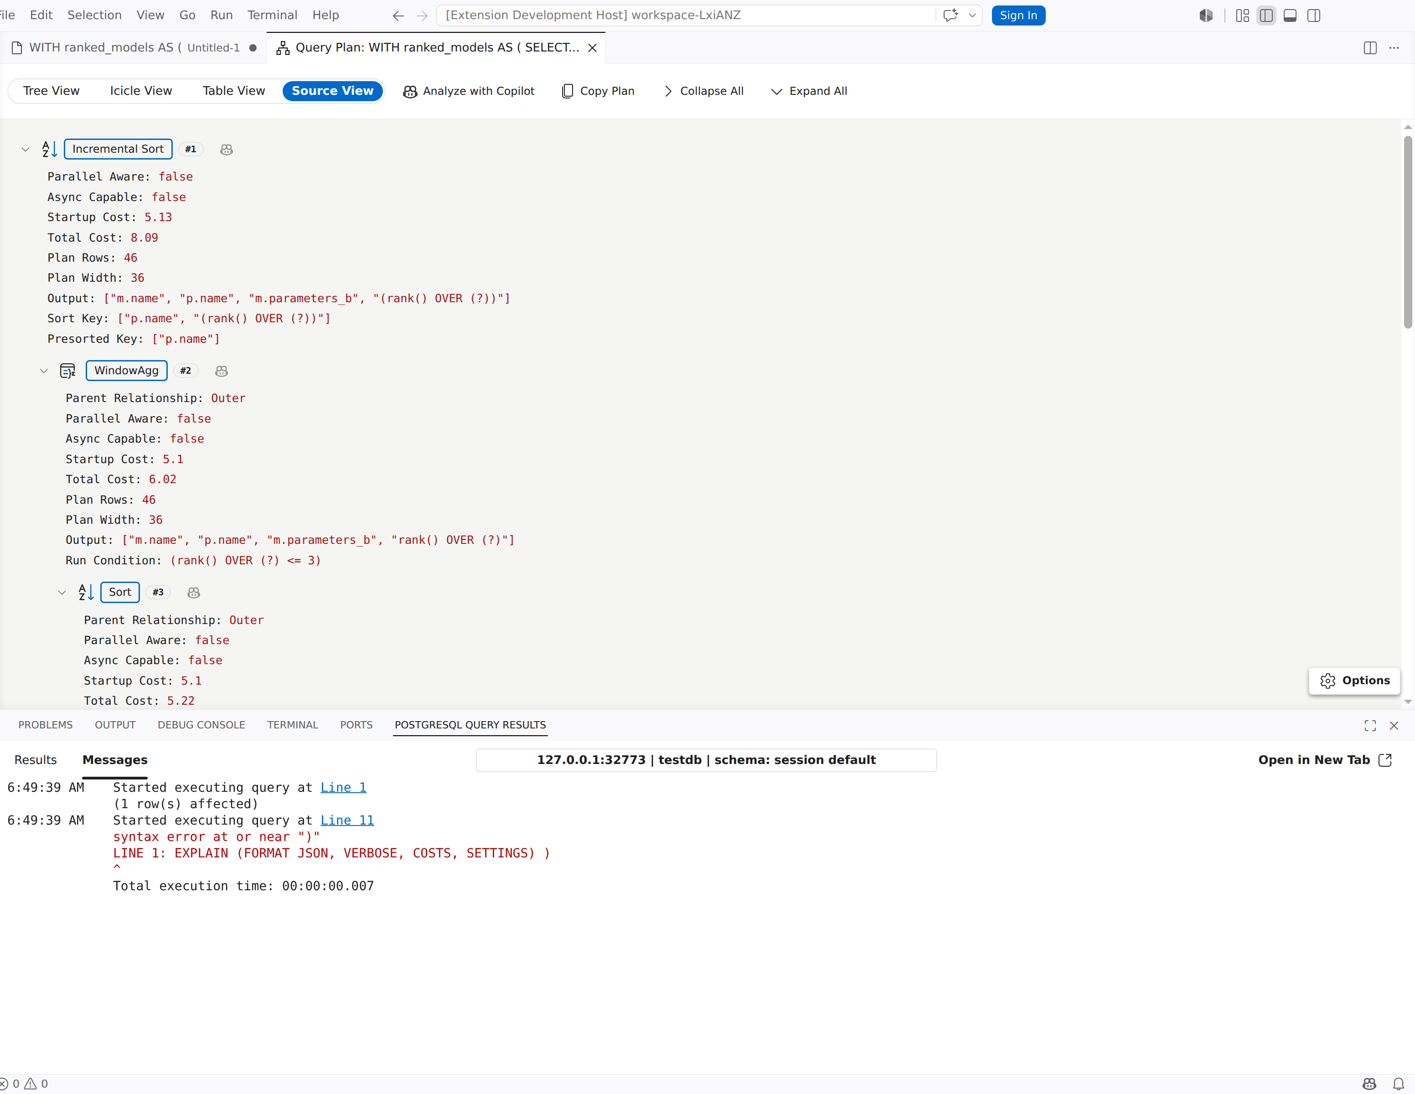Open the Selection menu

[95, 15]
